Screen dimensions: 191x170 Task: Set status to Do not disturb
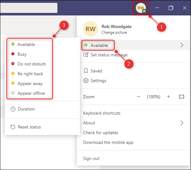coord(31,64)
